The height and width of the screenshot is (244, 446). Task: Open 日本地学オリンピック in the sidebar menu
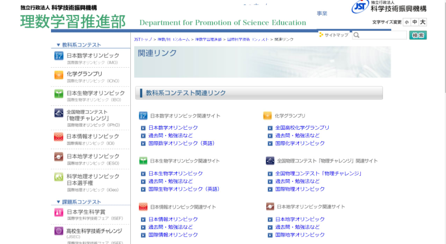click(93, 156)
